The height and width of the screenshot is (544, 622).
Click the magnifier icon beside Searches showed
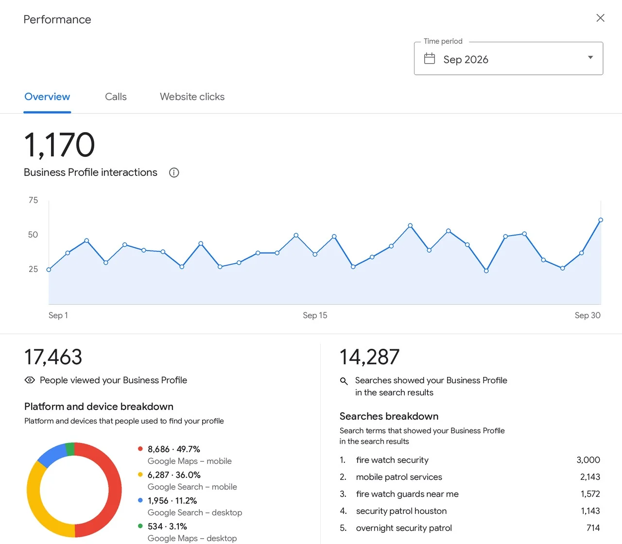click(x=344, y=381)
